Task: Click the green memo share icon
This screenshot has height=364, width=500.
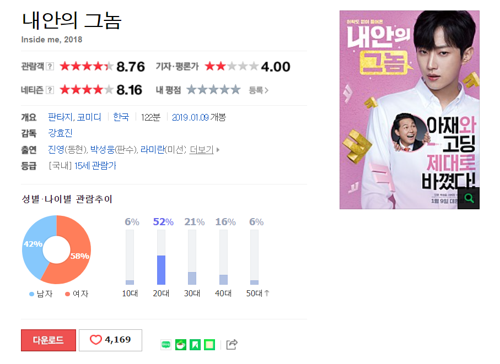Action: 209,345
